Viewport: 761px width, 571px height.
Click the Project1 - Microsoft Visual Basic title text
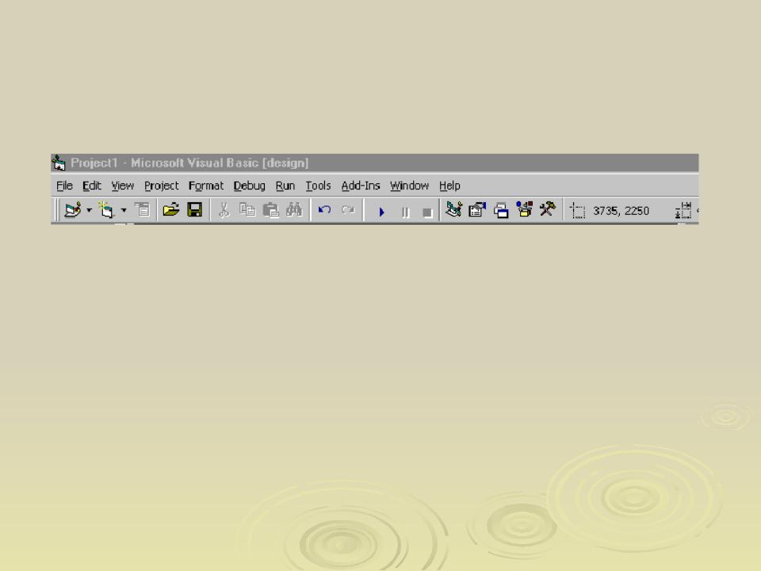point(189,163)
